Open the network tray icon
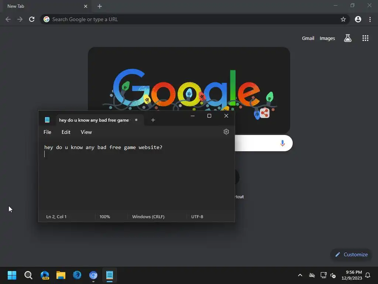Image resolution: width=378 pixels, height=284 pixels. point(323,275)
